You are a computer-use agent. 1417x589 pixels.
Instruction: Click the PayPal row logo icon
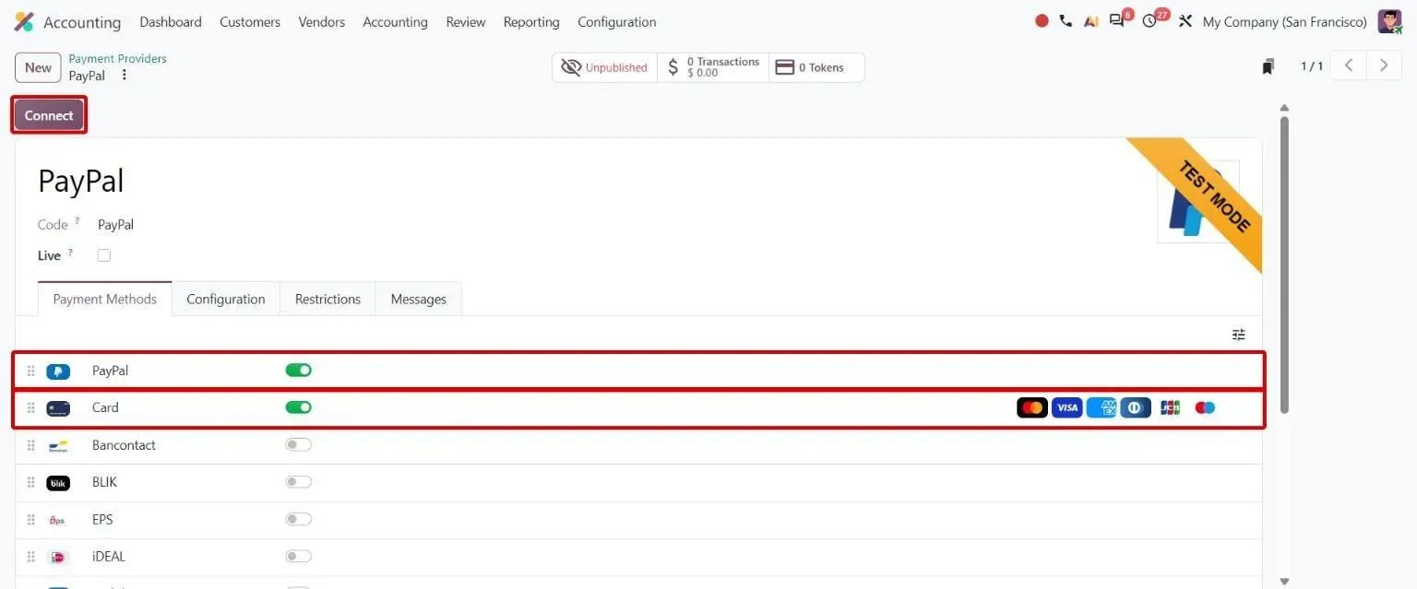pos(58,371)
